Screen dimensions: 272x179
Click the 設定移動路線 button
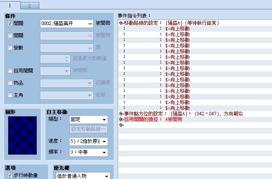(x=89, y=129)
